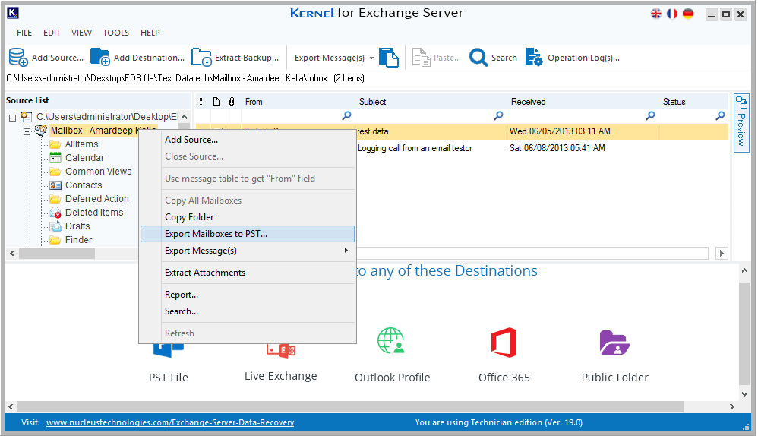Click the Subject column search magnifier
758x436 pixels.
498,115
